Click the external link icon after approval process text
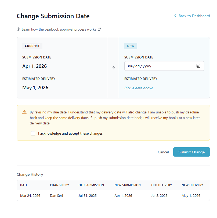 point(99,29)
